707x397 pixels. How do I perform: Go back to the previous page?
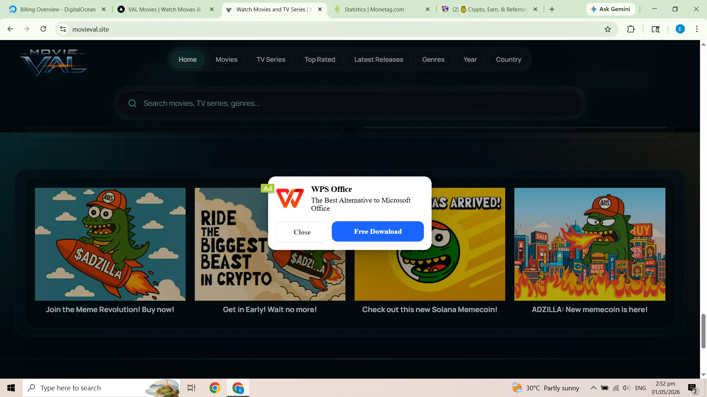pos(10,29)
